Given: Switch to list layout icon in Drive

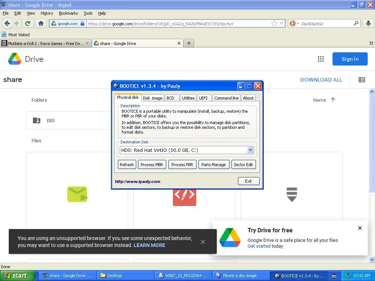Looking at the screenshot, I should click(361, 80).
